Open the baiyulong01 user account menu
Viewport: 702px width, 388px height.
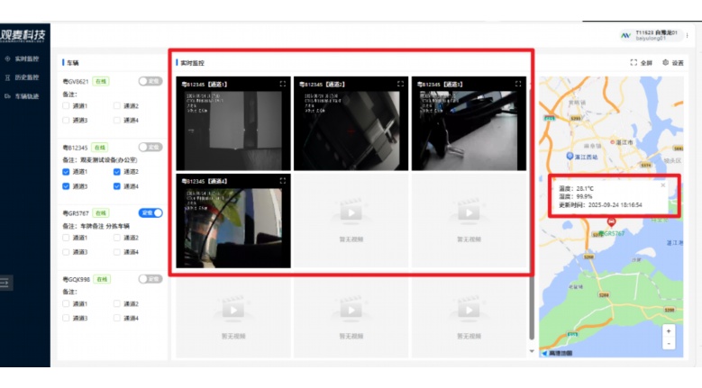651,35
